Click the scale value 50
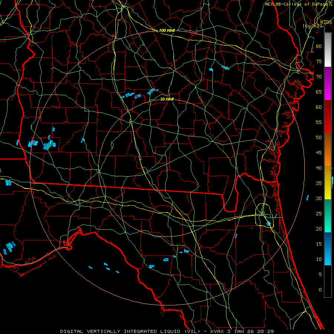 [x=319, y=138]
